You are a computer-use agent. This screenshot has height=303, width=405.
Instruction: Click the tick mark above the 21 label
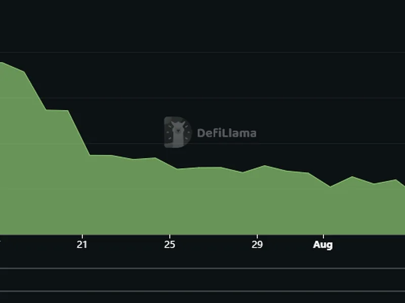[82, 236]
